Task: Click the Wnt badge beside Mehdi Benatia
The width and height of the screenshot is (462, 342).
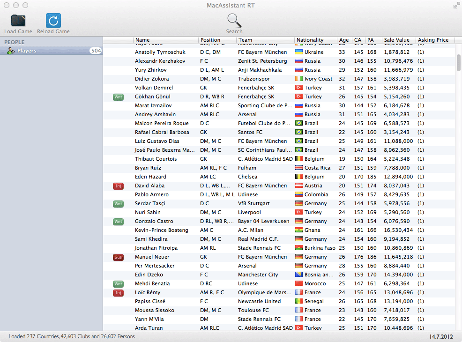Action: click(118, 284)
